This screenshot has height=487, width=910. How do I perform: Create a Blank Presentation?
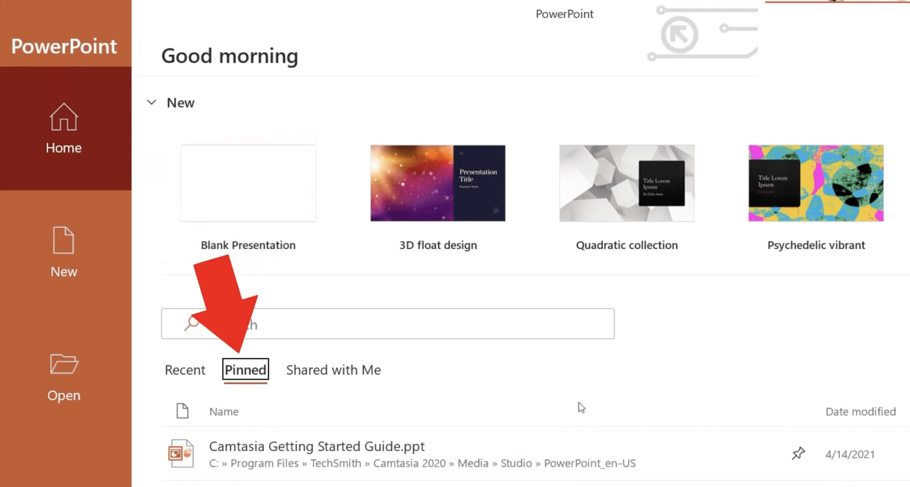coord(248,183)
